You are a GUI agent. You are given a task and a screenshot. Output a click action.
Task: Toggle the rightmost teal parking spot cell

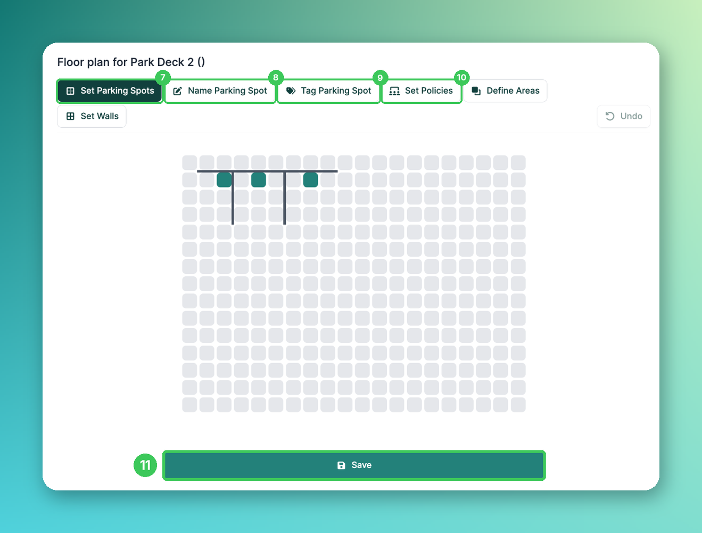[311, 180]
